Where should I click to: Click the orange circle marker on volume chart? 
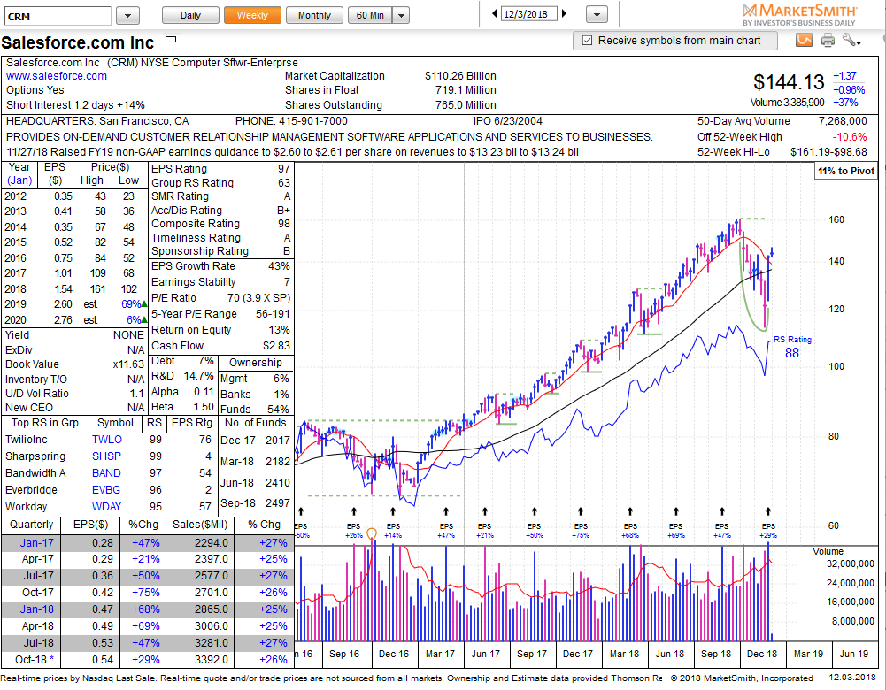371,533
